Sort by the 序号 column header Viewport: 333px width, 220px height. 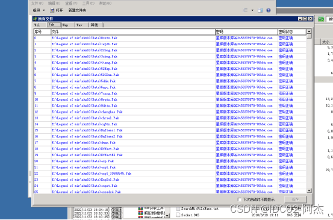click(x=43, y=32)
